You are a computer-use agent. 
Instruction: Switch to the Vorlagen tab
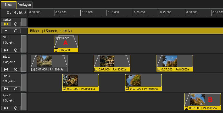(25, 5)
